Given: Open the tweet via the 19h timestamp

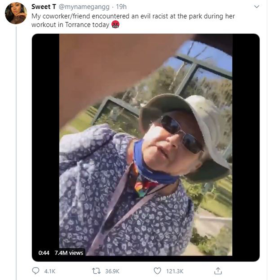Looking at the screenshot, I should 121,7.
